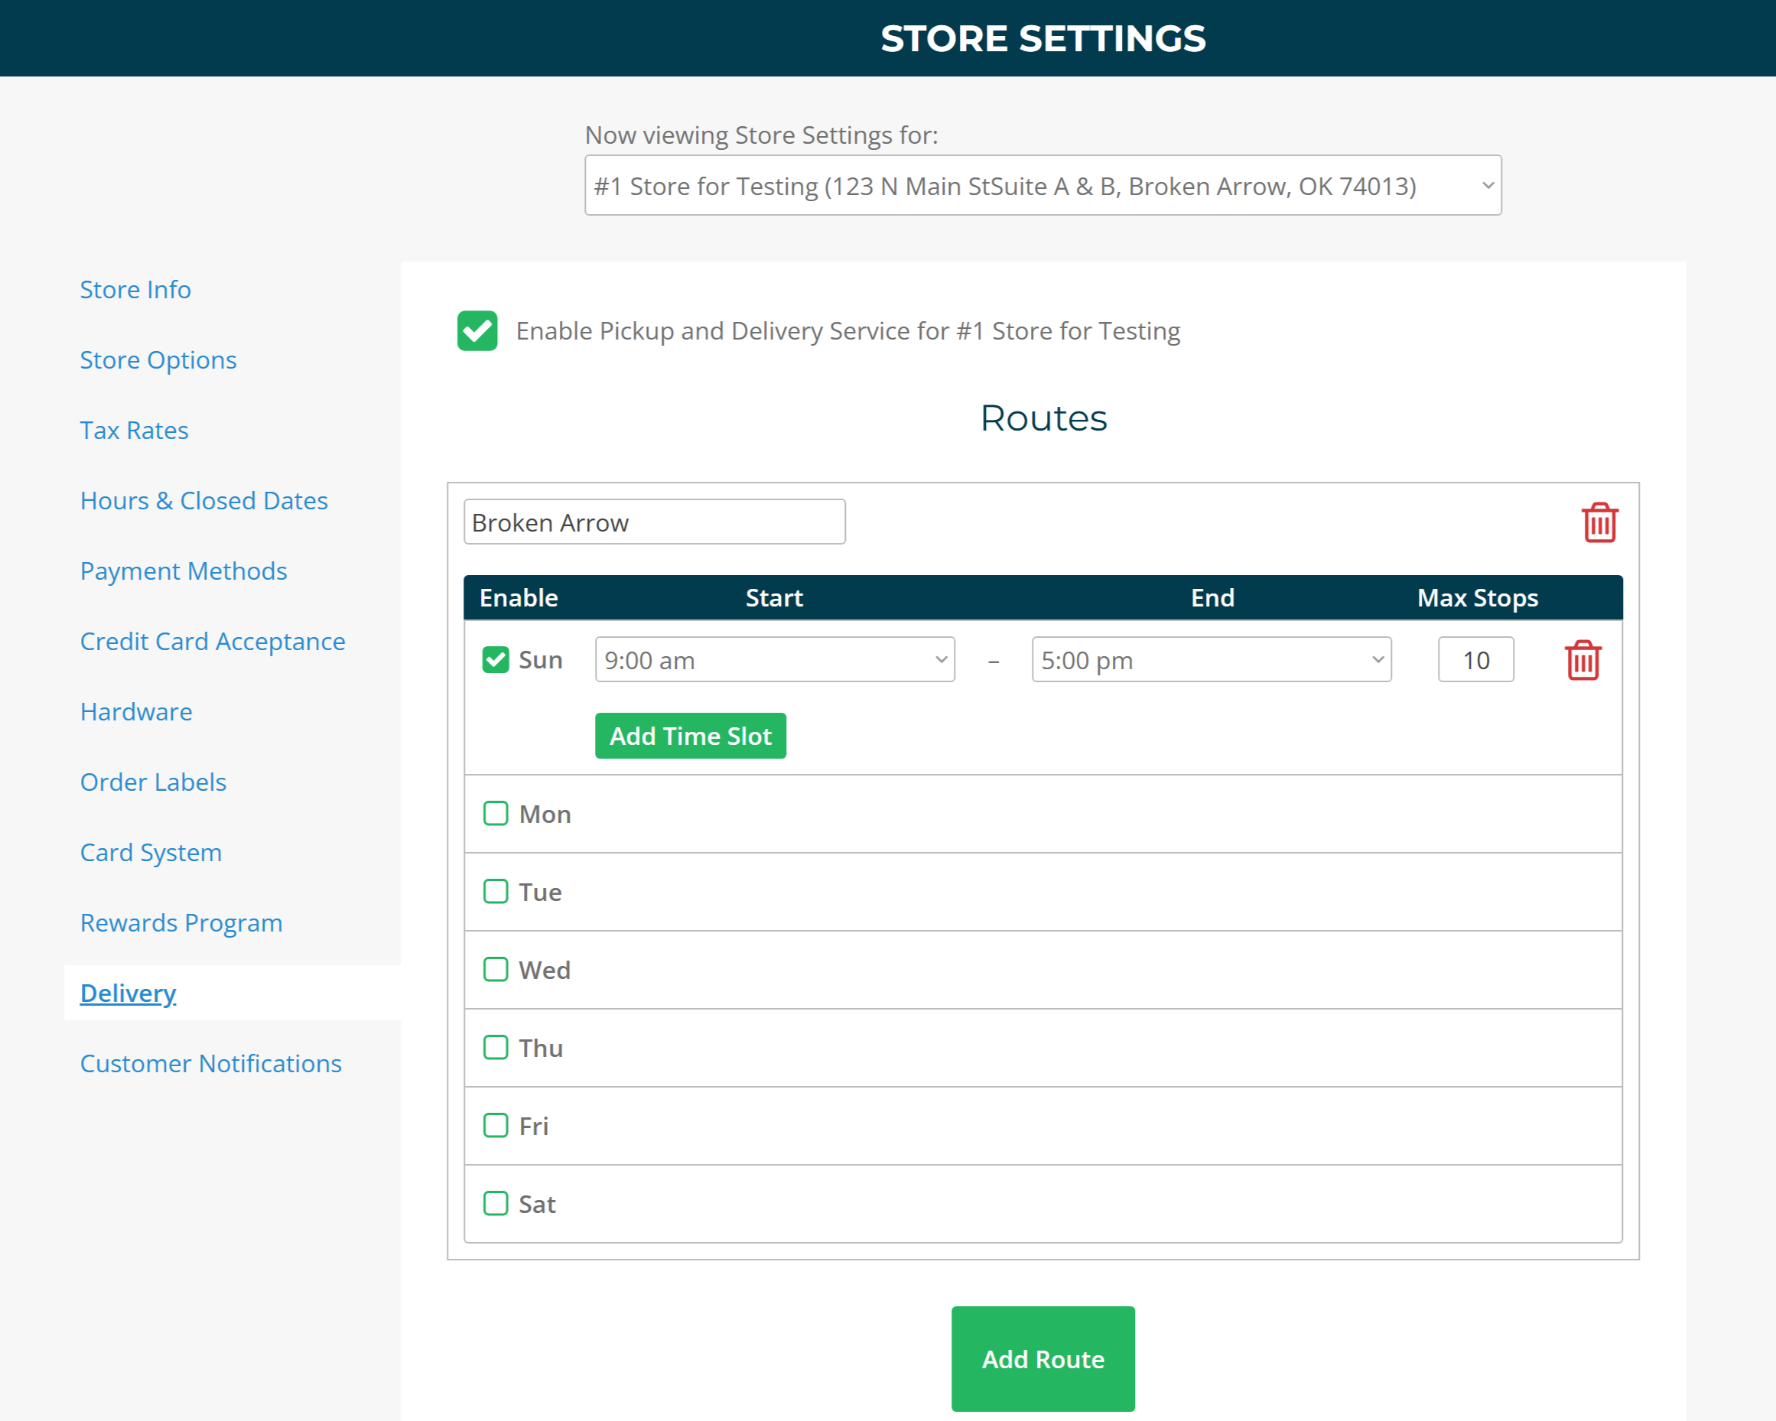The width and height of the screenshot is (1776, 1421).
Task: Enable the Sat delivery day checkbox
Action: 495,1204
